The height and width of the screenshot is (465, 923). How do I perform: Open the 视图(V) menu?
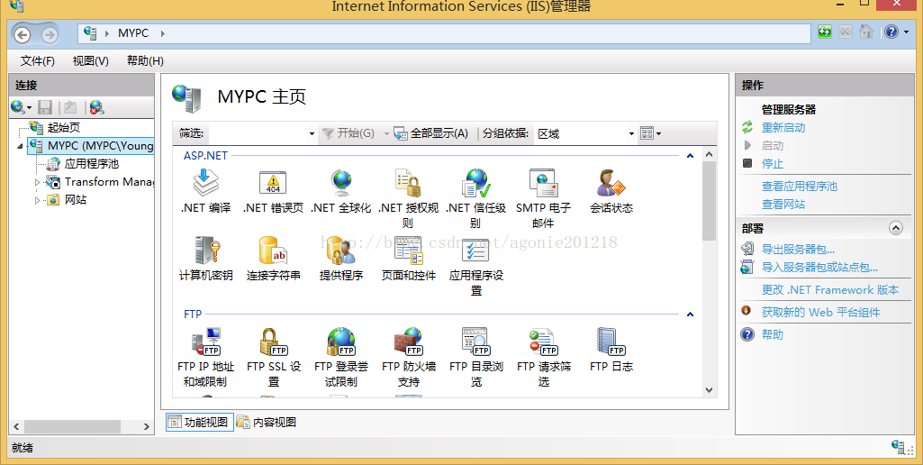pyautogui.click(x=91, y=61)
